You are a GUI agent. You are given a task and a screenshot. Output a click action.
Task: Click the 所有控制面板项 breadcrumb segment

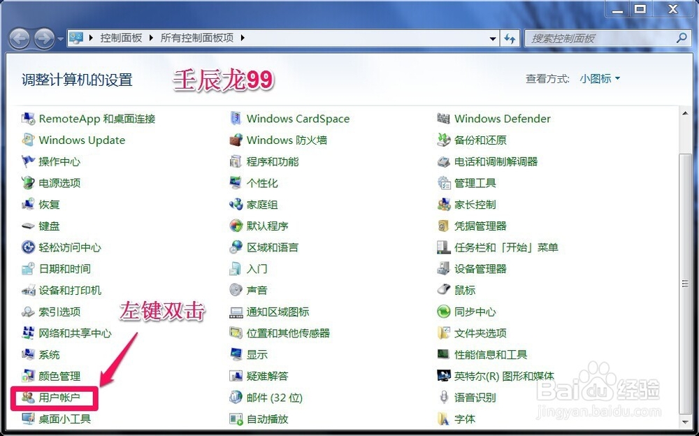click(x=196, y=38)
